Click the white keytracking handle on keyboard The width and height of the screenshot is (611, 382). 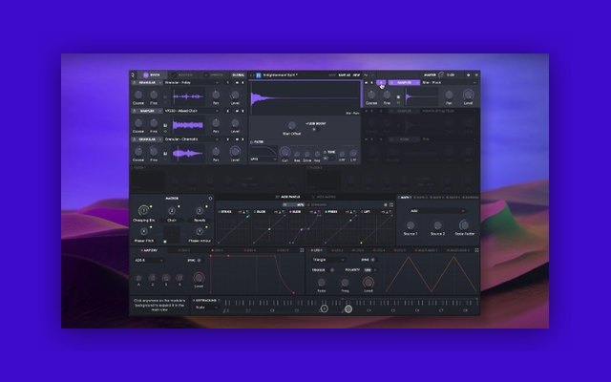pos(348,308)
